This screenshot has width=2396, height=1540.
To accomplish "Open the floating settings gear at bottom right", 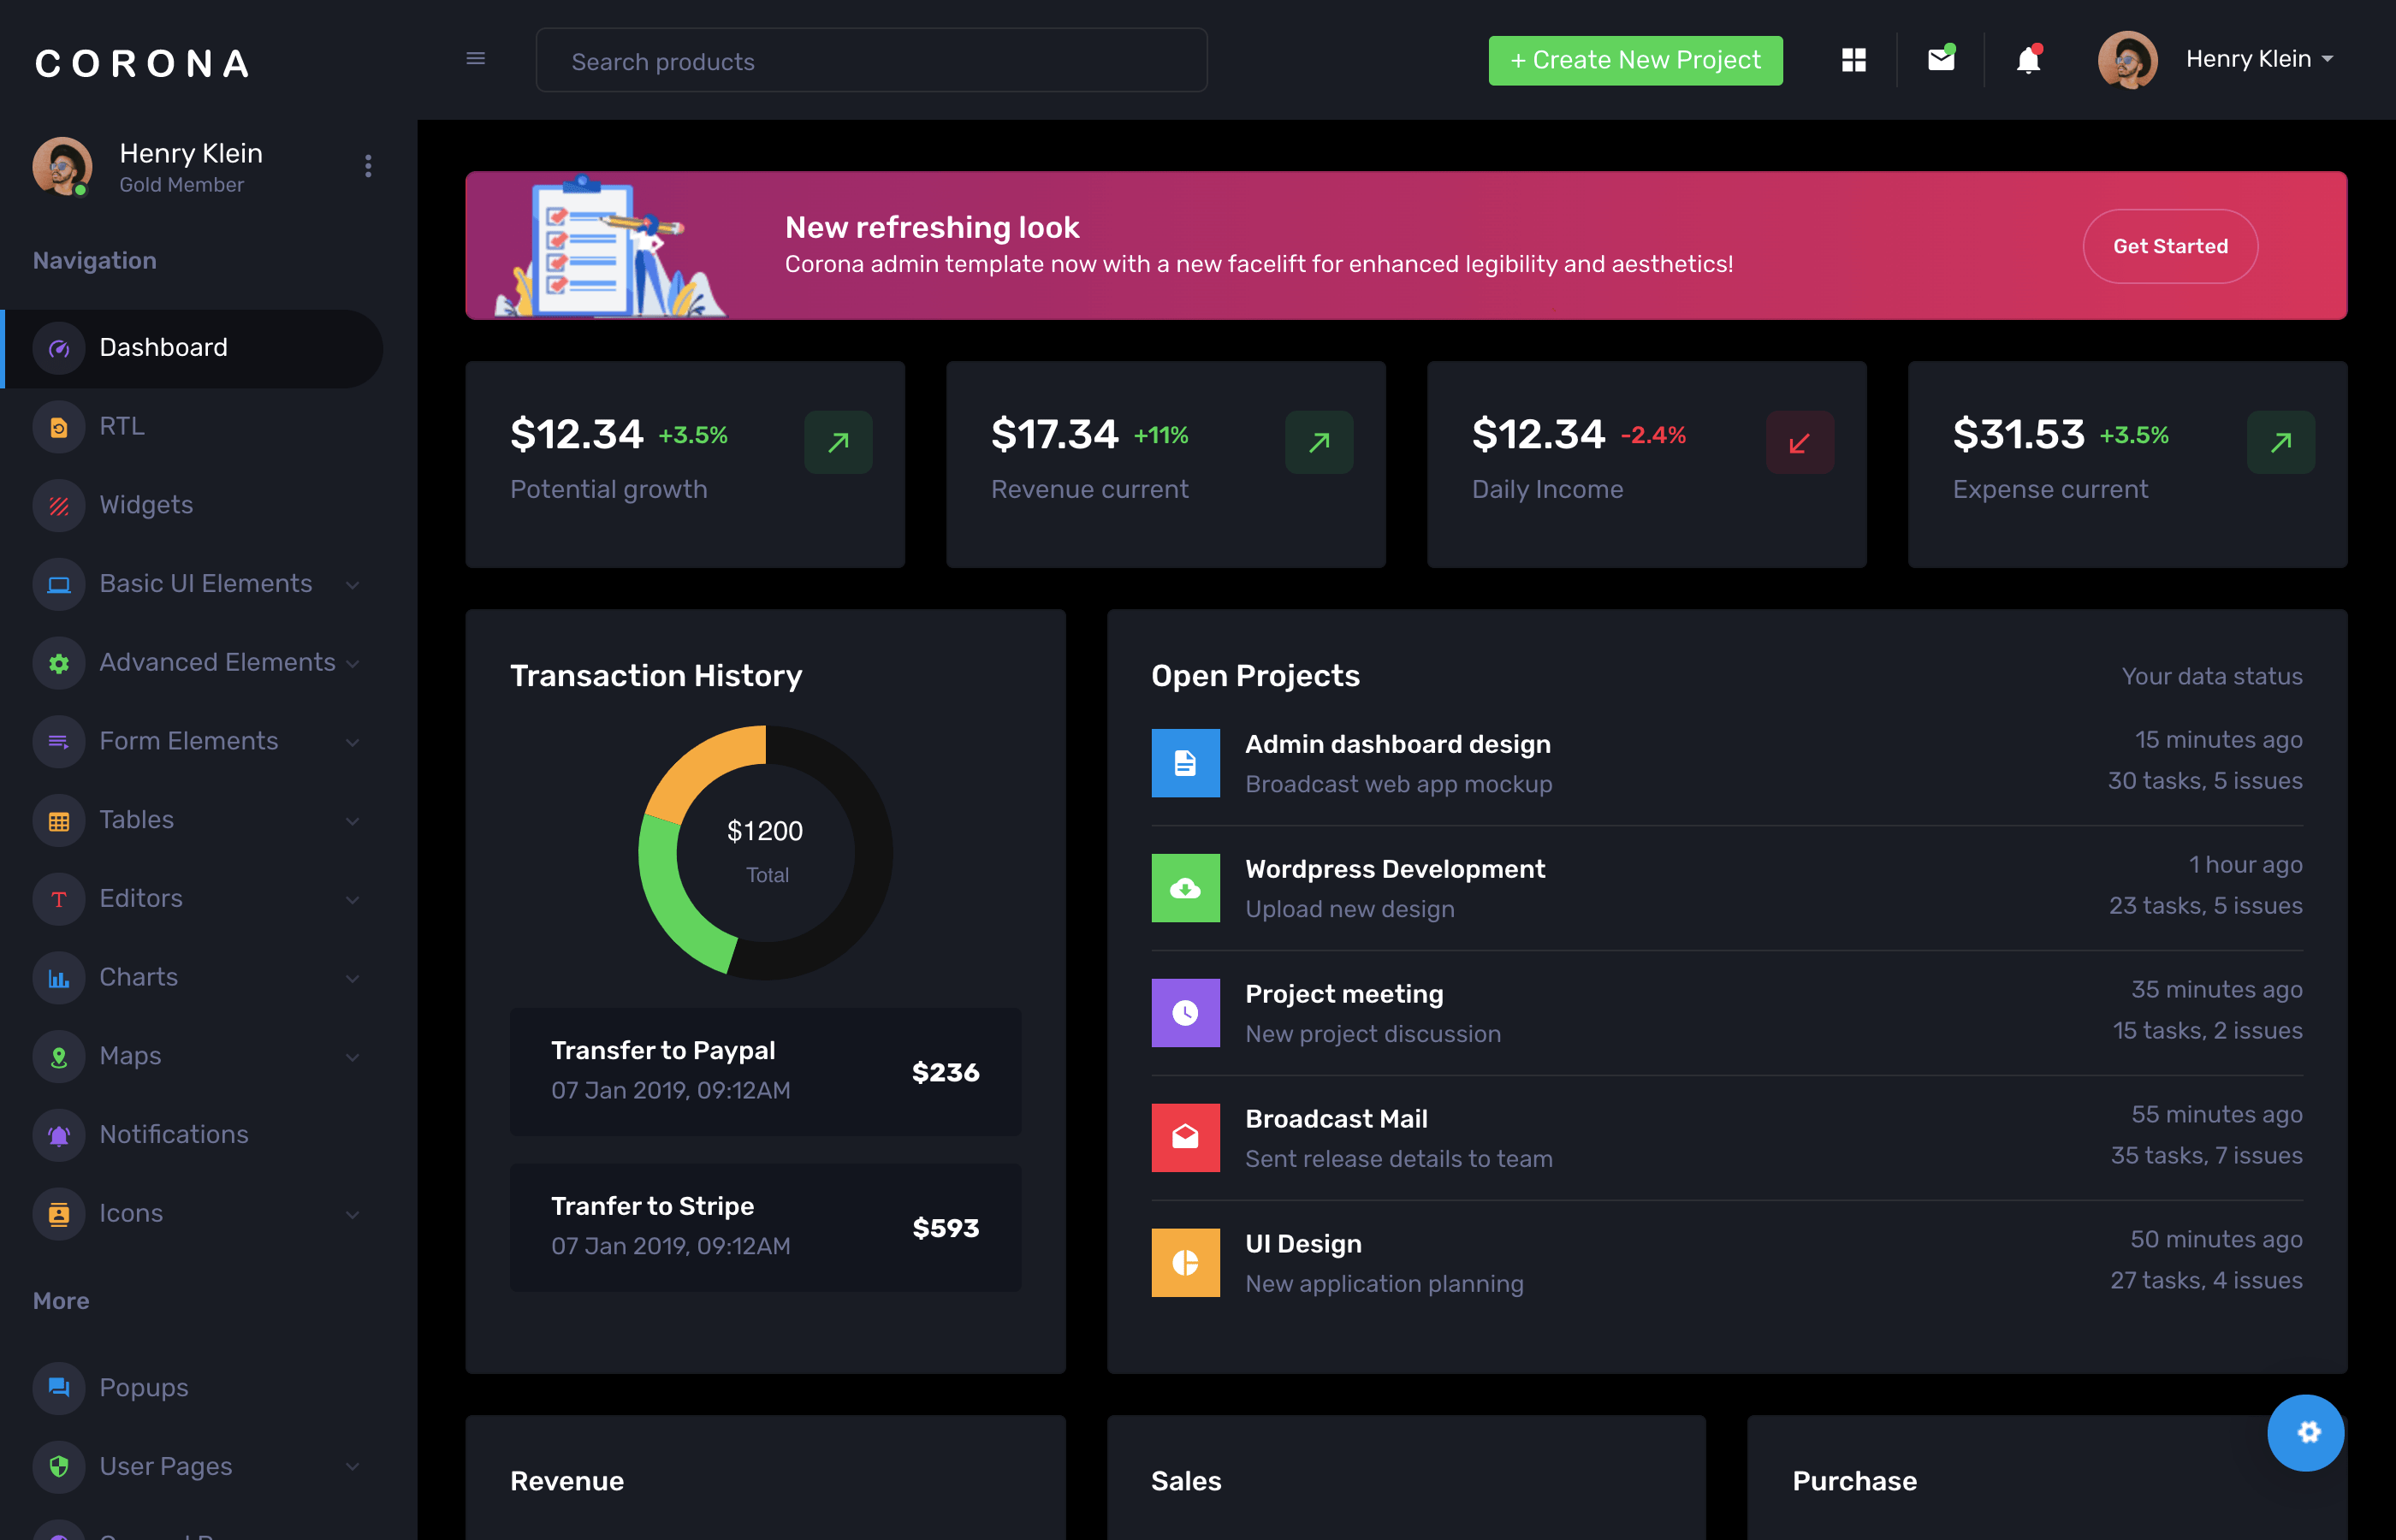I will (2306, 1432).
